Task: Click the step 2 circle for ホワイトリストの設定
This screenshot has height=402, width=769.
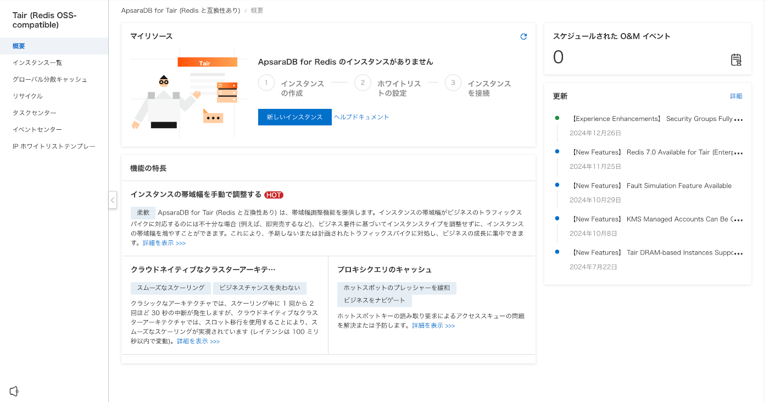Action: pos(363,83)
